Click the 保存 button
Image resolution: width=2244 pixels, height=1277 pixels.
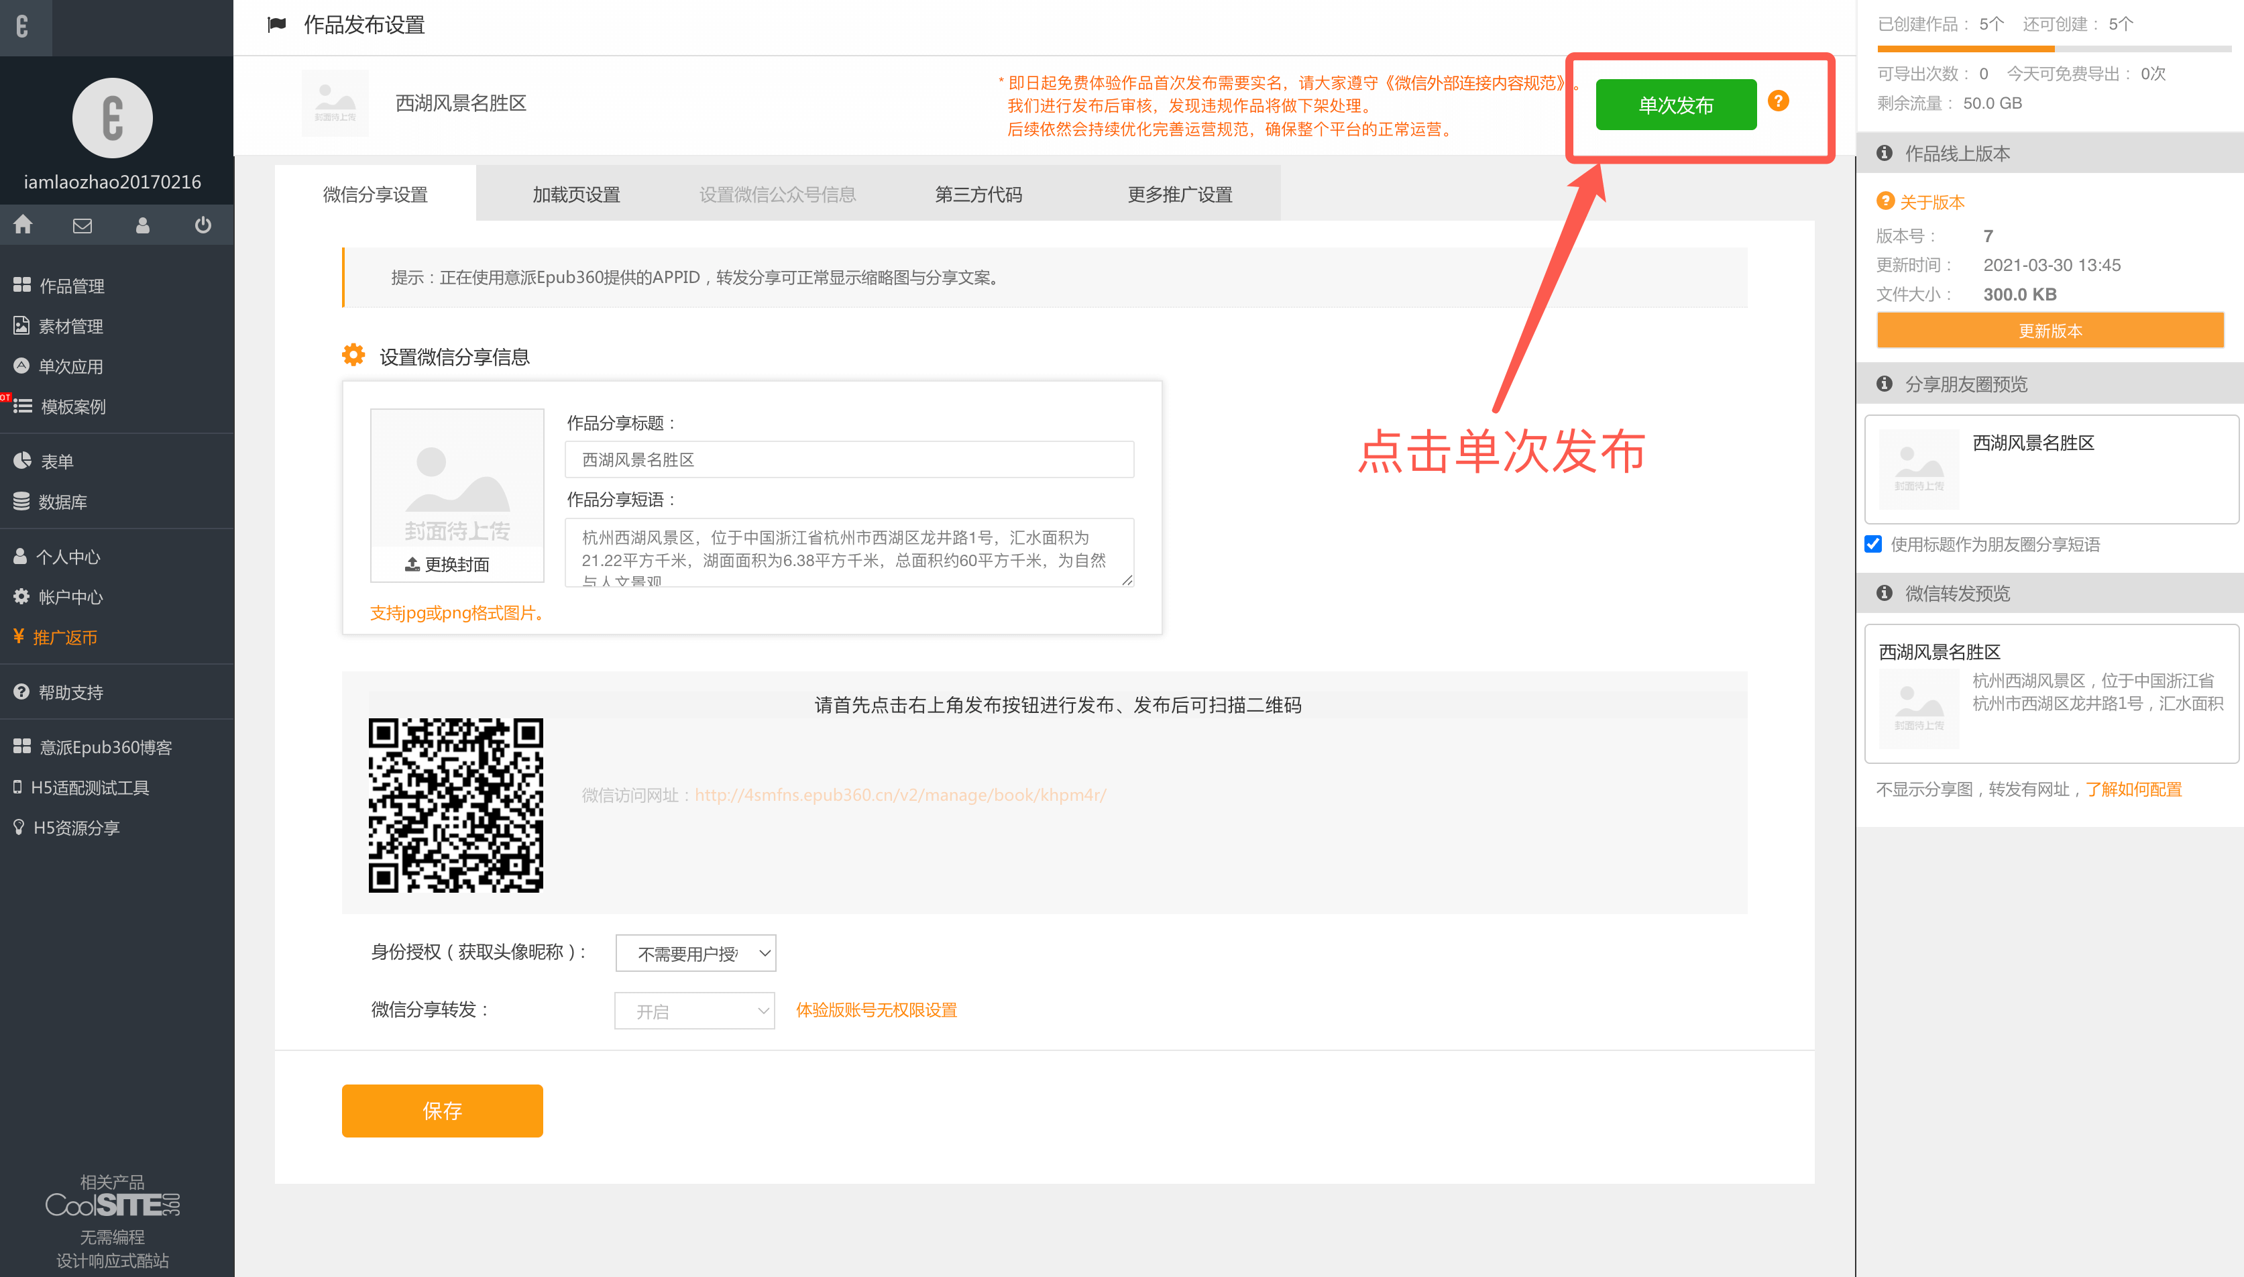[x=442, y=1111]
